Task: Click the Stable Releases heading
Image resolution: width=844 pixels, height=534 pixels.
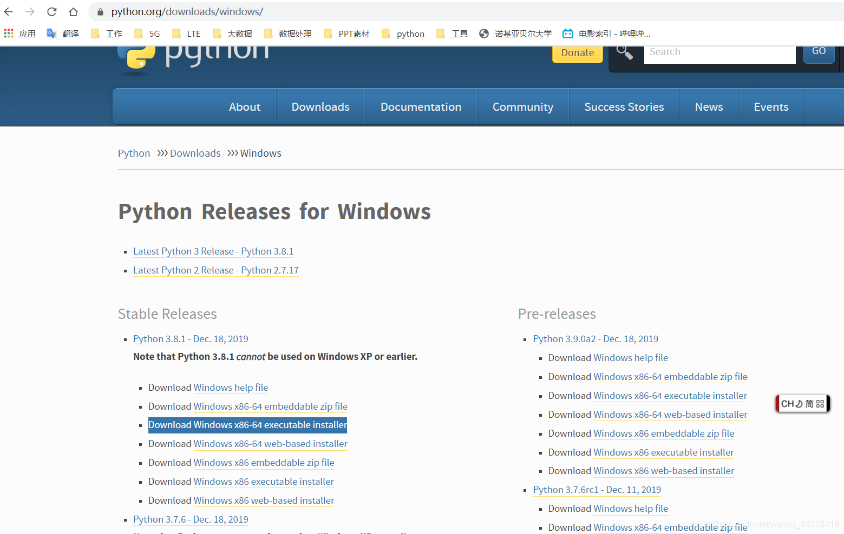Action: 167,314
